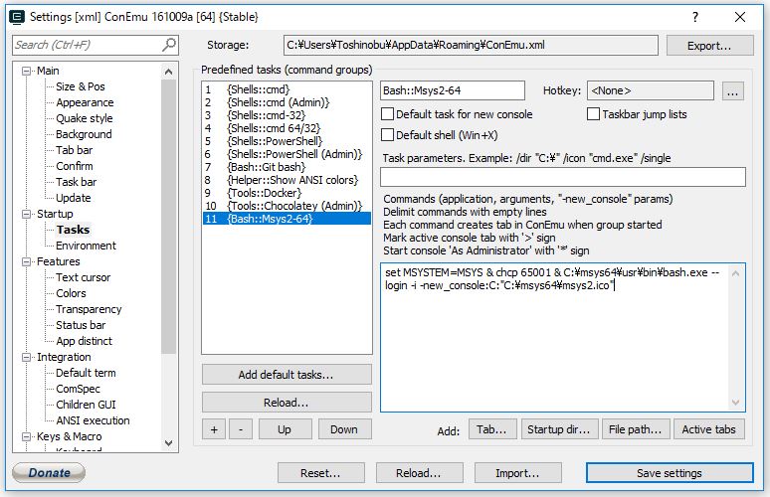Click Add default tasks... button
Image resolution: width=770 pixels, height=497 pixels.
pyautogui.click(x=287, y=375)
